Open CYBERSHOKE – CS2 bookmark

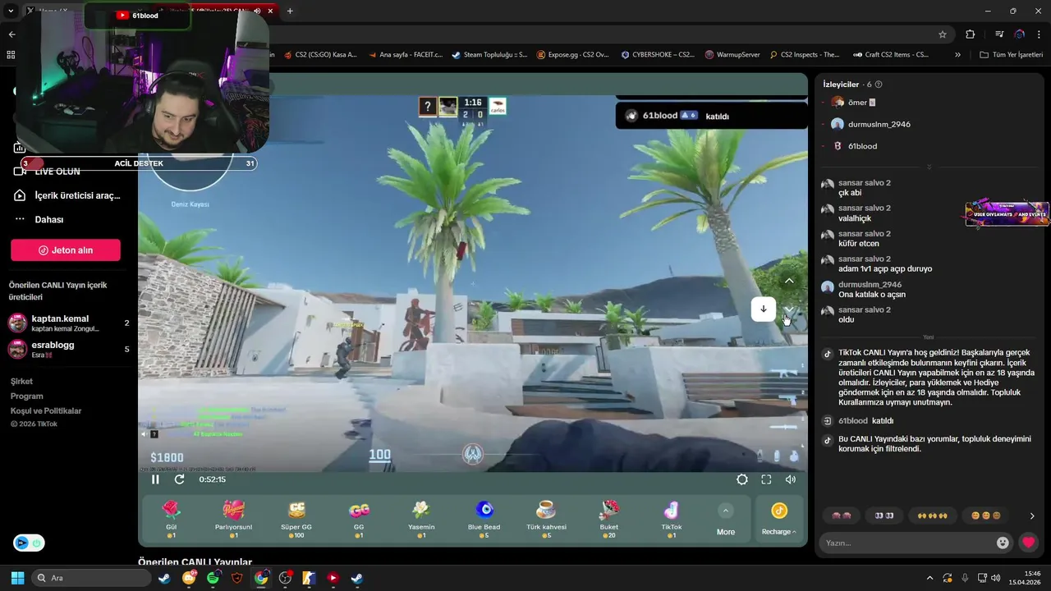click(658, 55)
